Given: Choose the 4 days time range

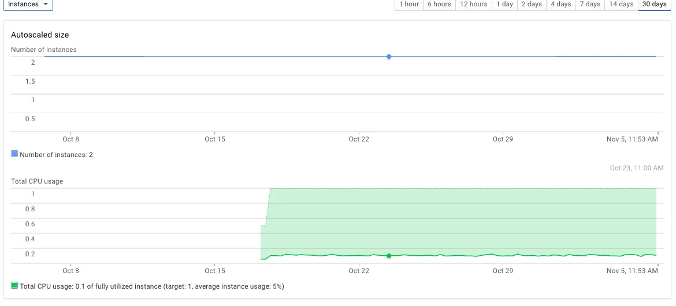Looking at the screenshot, I should point(560,4).
